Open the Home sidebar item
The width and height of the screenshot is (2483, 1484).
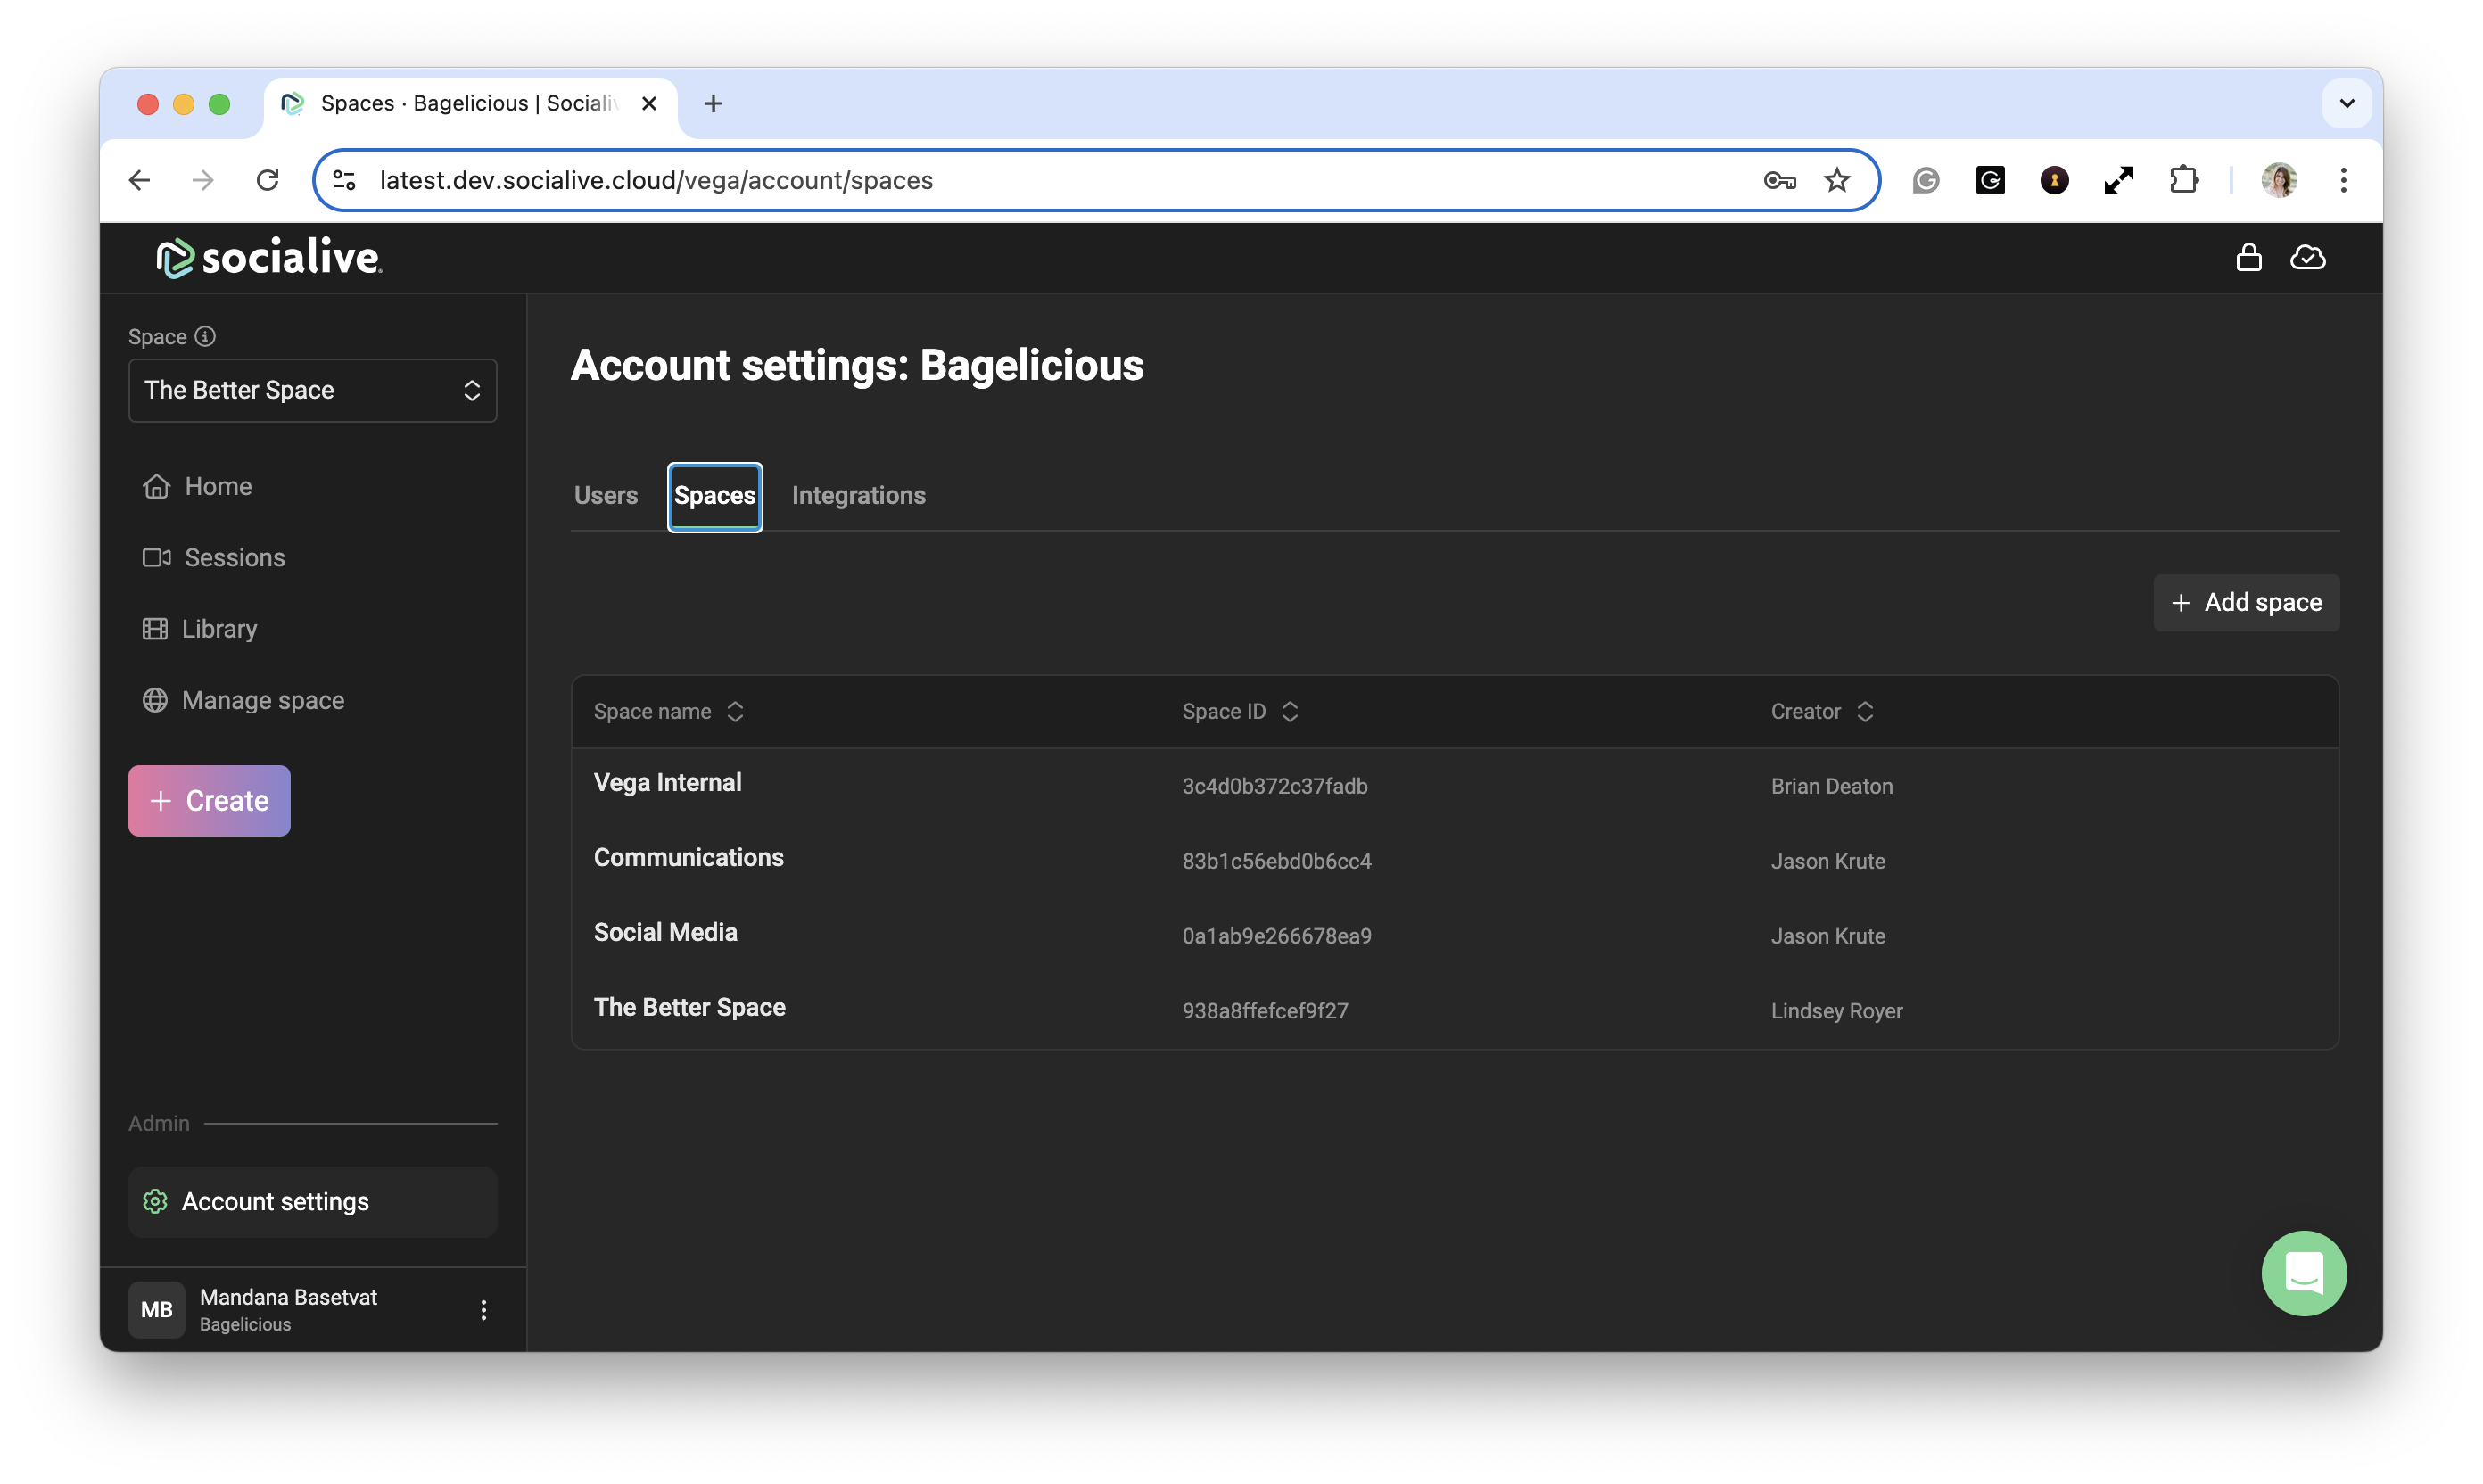(x=217, y=486)
